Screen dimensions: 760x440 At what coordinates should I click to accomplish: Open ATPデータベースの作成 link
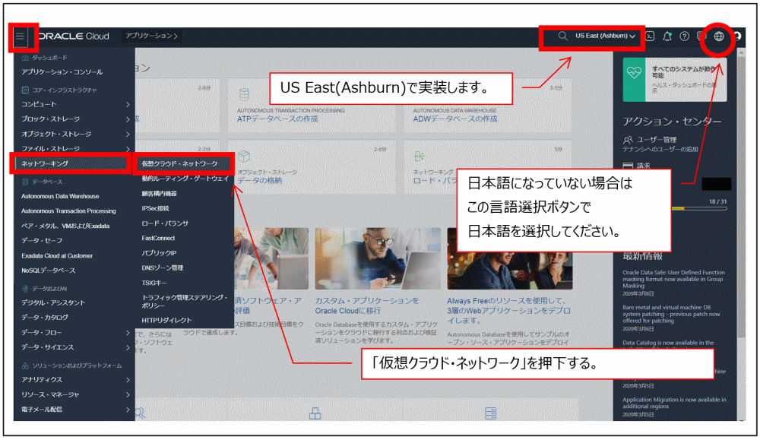277,119
